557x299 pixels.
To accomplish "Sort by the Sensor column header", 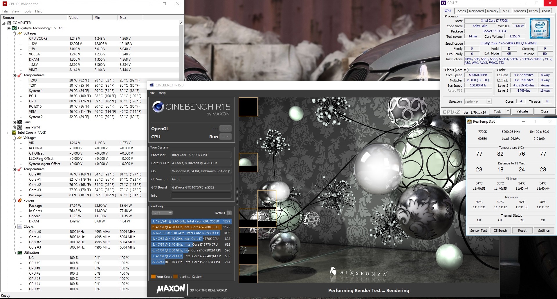I will pos(34,17).
